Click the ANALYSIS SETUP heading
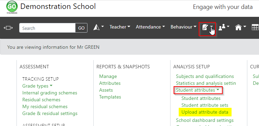 click(191, 67)
